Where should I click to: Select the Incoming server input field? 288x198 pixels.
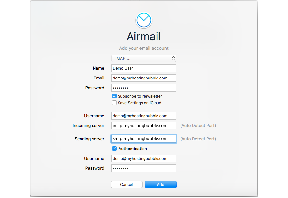tap(144, 126)
